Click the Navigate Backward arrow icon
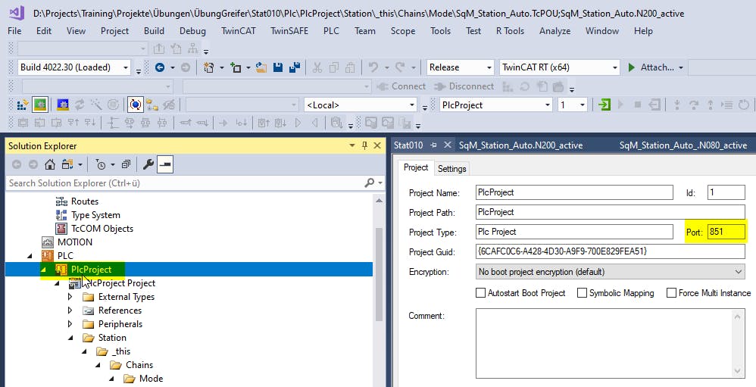This screenshot has height=387, width=756. click(x=160, y=67)
